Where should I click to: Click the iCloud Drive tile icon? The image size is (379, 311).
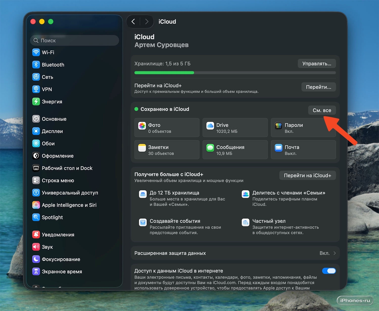(x=210, y=126)
